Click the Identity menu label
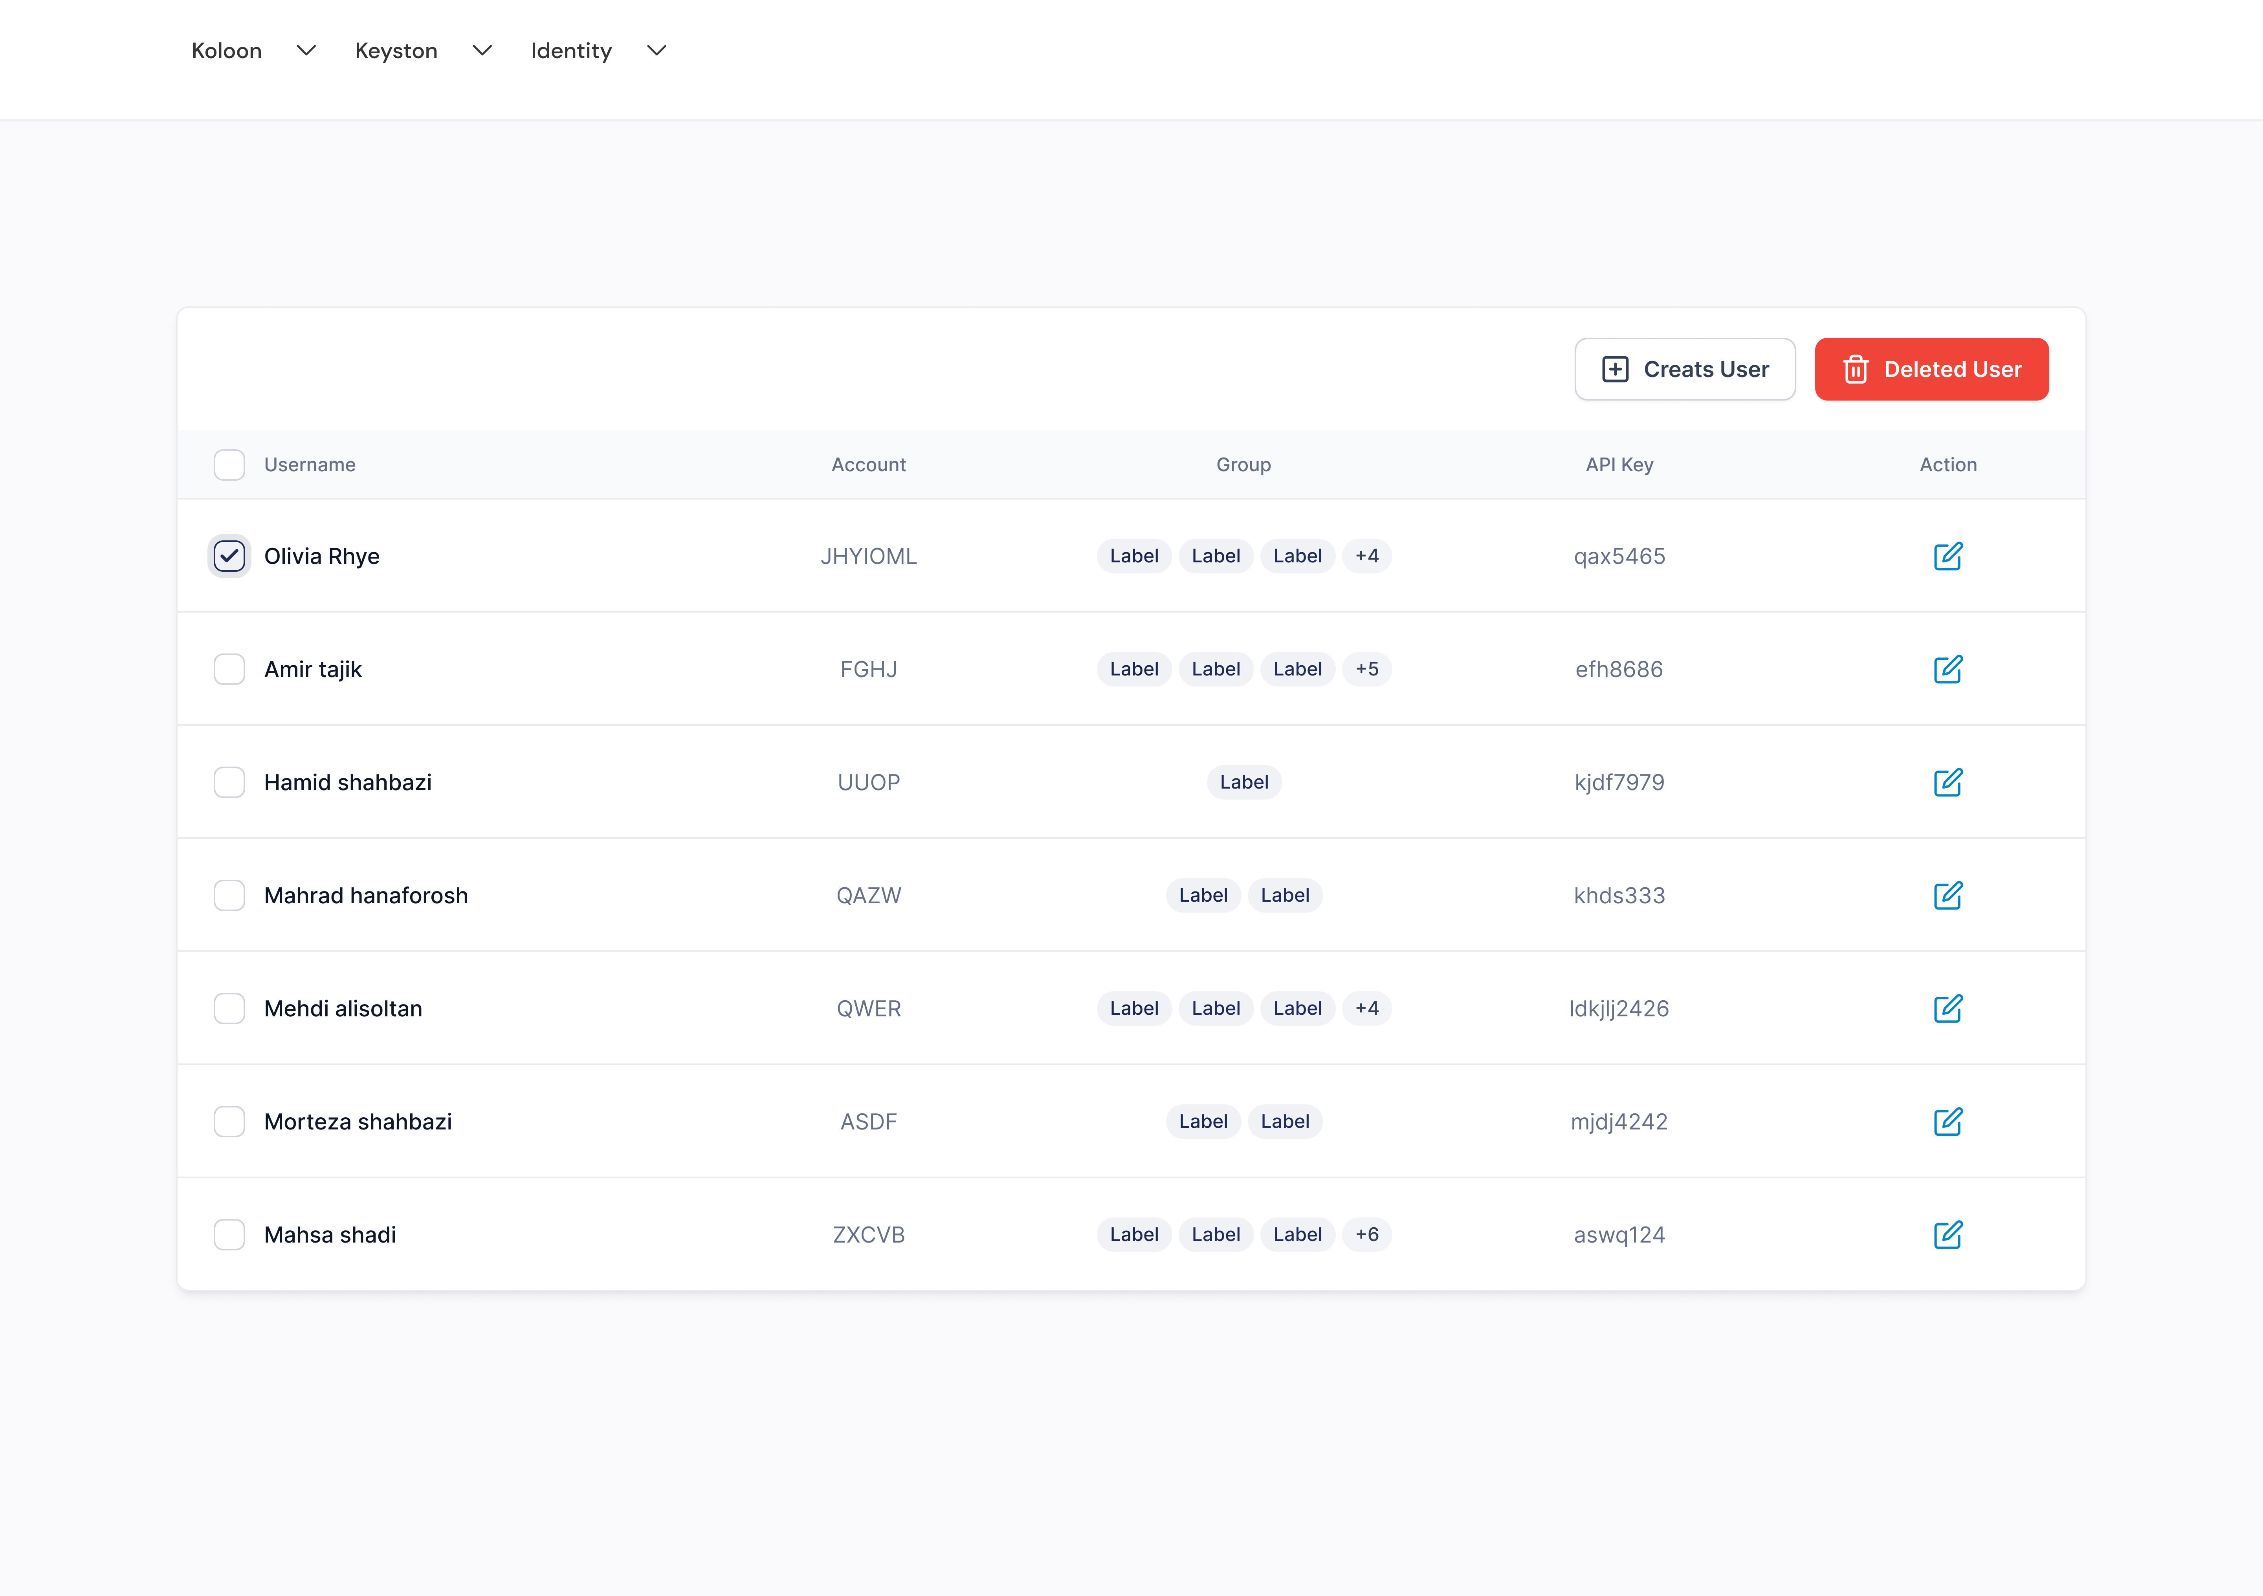The width and height of the screenshot is (2263, 1596). (571, 50)
